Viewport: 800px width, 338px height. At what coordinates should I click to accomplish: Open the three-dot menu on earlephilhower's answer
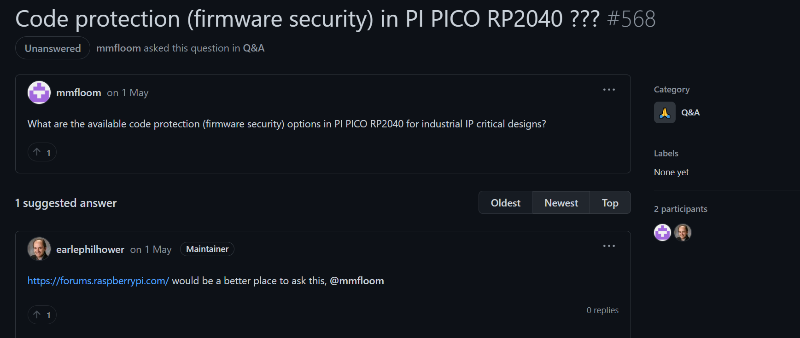click(x=609, y=246)
